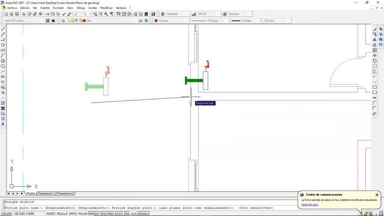Close the Centro de comunicaciones notification
The width and height of the screenshot is (384, 216).
point(377,194)
